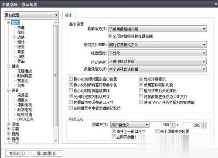Open the 默认配置 profile dropdown
The width and height of the screenshot is (218, 158).
[x=31, y=15]
